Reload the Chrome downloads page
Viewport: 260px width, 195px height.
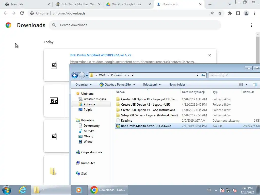[x=22, y=13]
